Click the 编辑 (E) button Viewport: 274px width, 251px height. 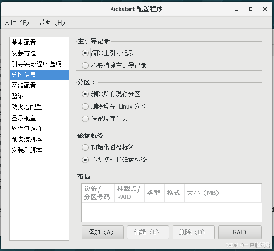click(x=148, y=232)
